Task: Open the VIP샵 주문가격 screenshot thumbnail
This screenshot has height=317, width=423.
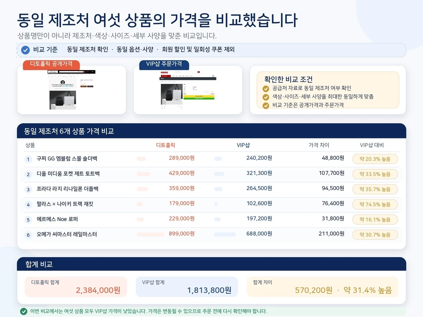Action: [188, 90]
